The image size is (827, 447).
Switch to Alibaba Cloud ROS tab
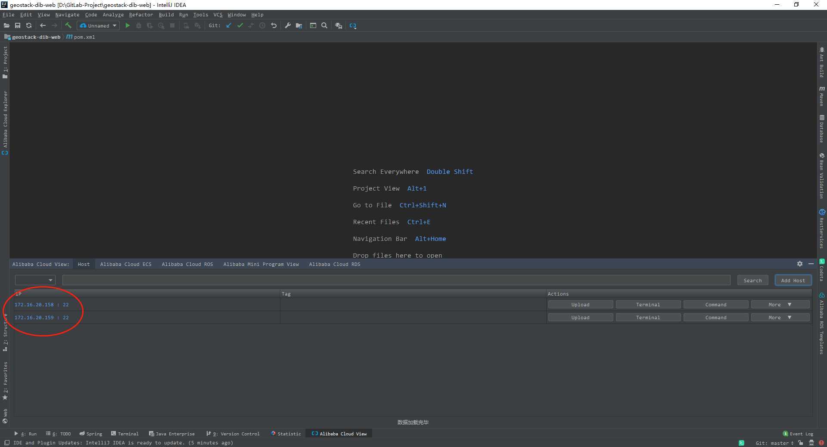click(x=187, y=264)
